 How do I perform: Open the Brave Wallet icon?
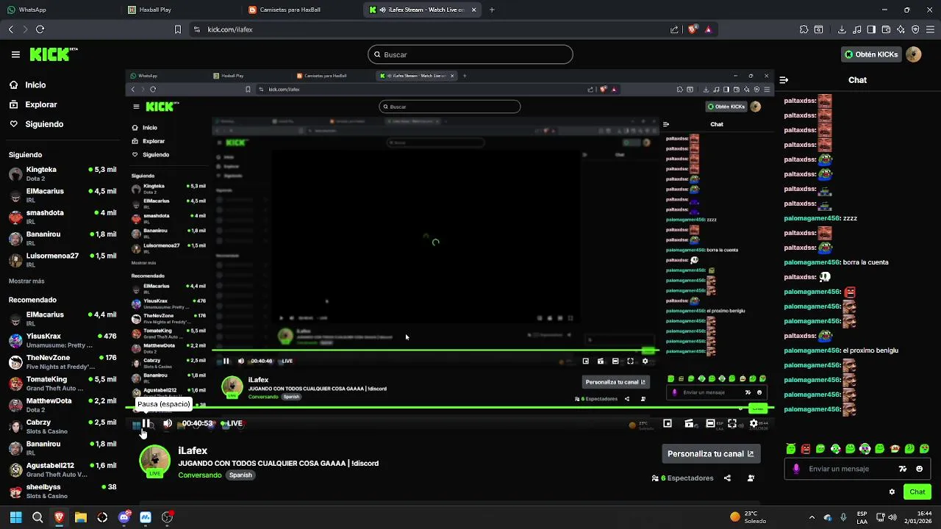point(886,29)
